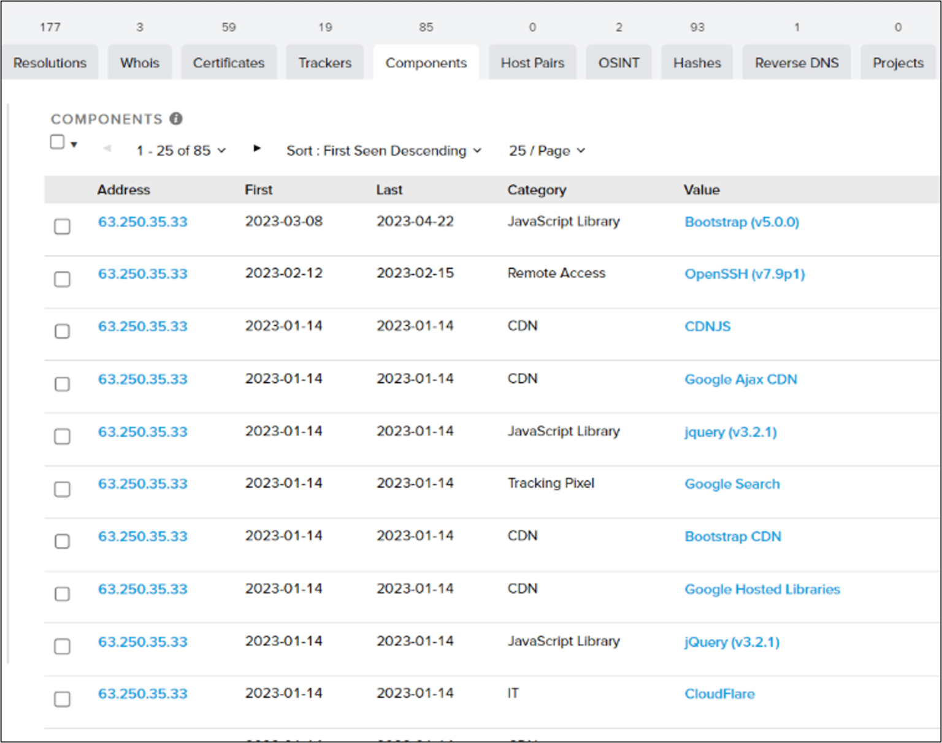The height and width of the screenshot is (743, 942).
Task: Check the jquery (v3.2.1) lowercase row checkbox
Action: click(62, 437)
